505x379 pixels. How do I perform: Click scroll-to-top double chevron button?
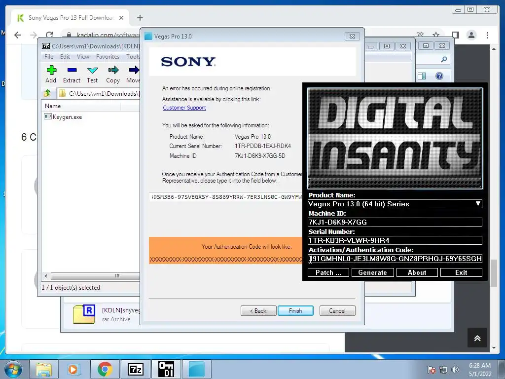[x=477, y=338]
